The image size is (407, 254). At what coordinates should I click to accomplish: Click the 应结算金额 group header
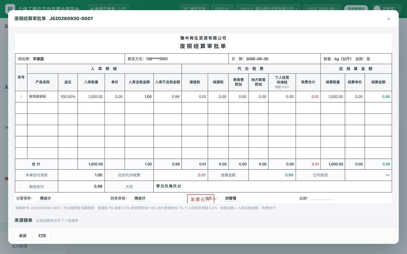point(356,69)
